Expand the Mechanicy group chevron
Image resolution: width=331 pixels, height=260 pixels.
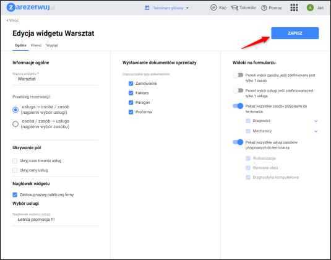[x=316, y=131]
